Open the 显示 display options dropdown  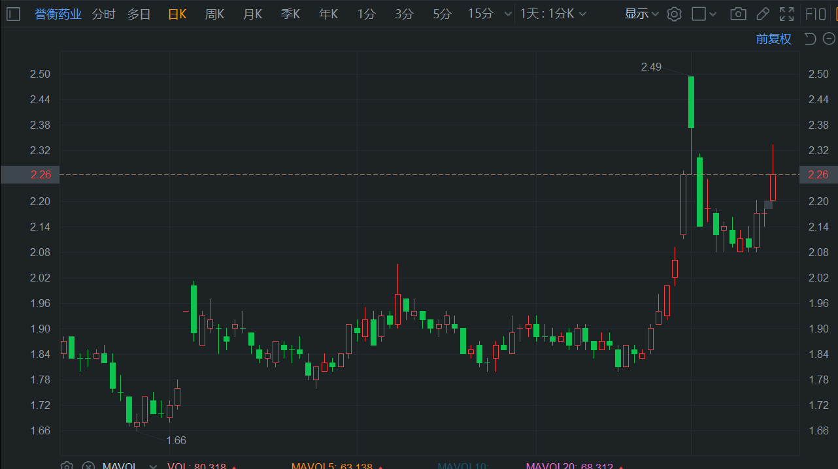point(642,14)
